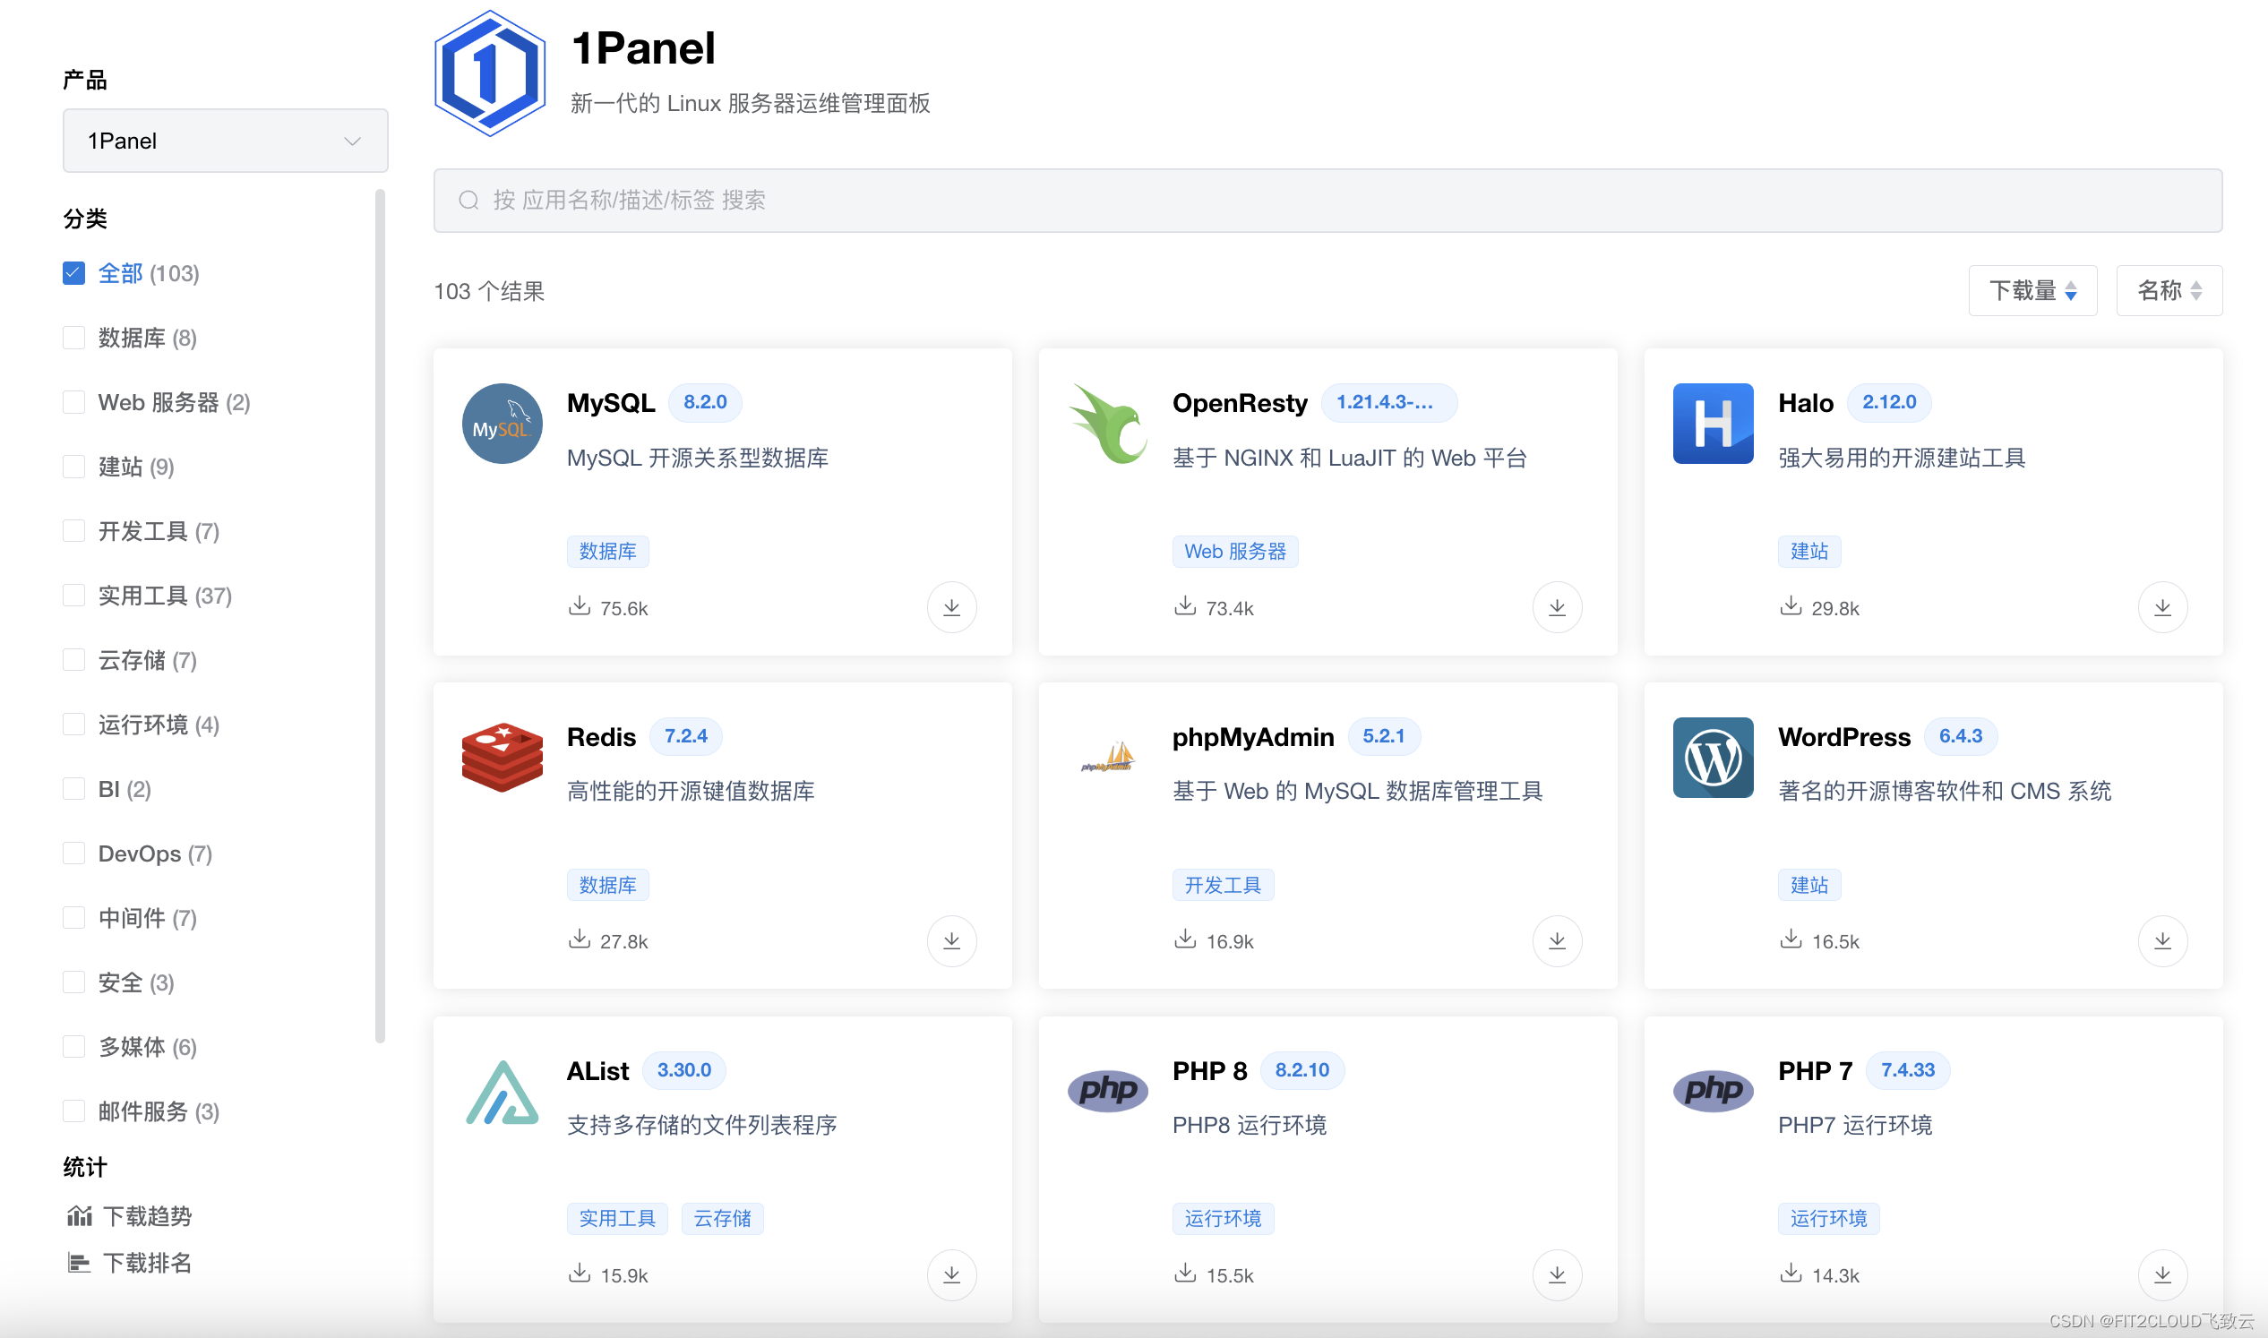Check the 数据库 (8) category checkbox

coord(74,339)
